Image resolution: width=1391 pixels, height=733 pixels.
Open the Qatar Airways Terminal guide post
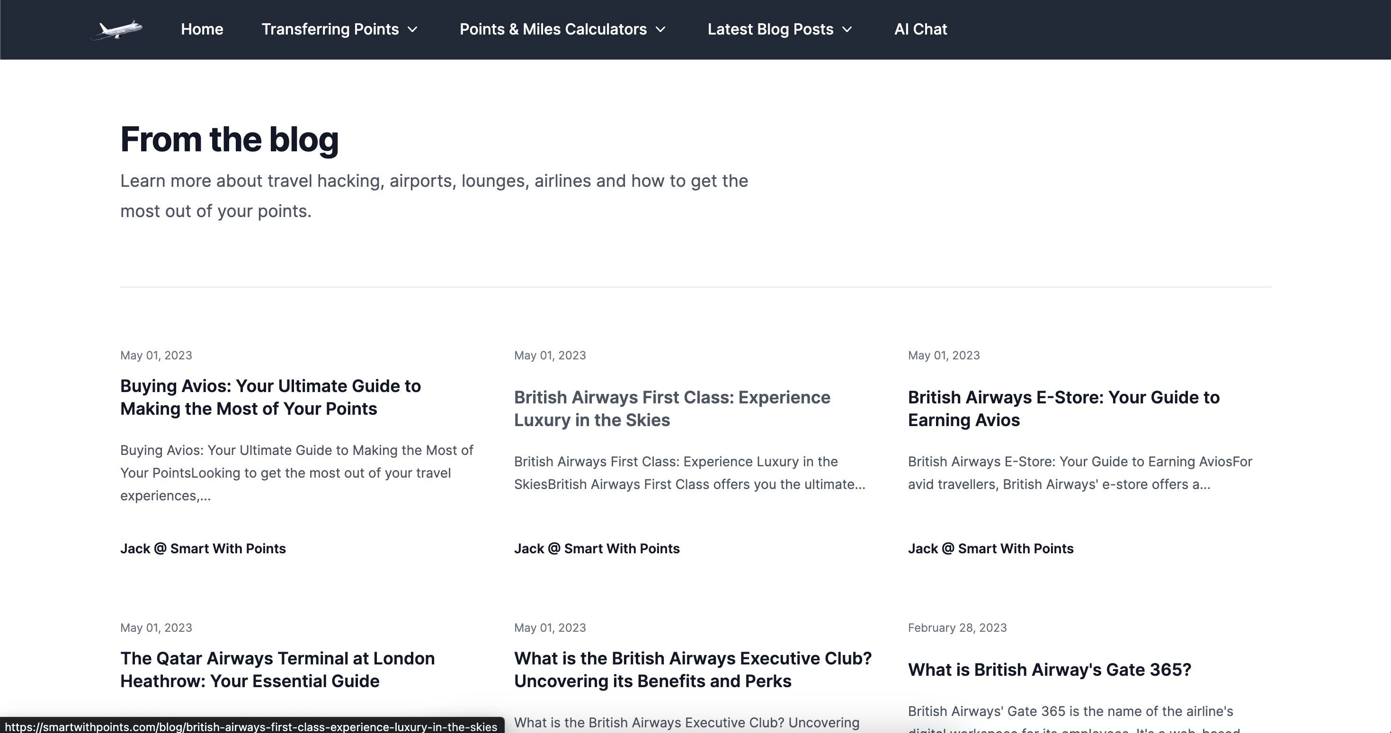pyautogui.click(x=277, y=670)
